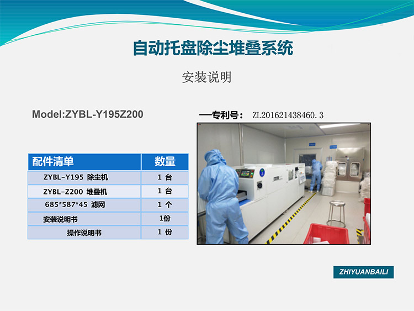Image resolution: width=414 pixels, height=311 pixels.
Task: Click the machine's control screen in photo
Action: point(245,173)
